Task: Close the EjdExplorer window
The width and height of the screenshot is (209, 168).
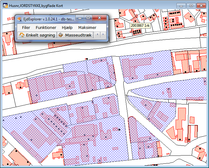Action: [x=100, y=18]
